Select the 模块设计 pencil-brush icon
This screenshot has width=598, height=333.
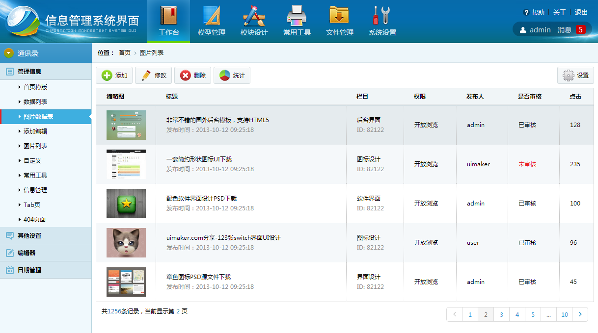254,16
